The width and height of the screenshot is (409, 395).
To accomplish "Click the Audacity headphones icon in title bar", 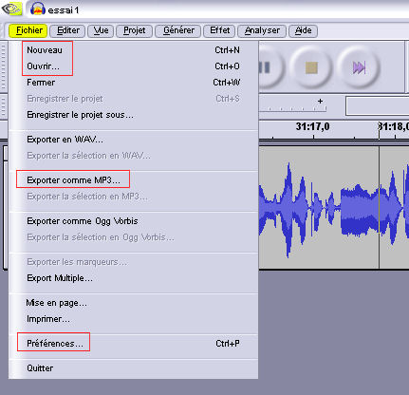I will click(x=38, y=9).
